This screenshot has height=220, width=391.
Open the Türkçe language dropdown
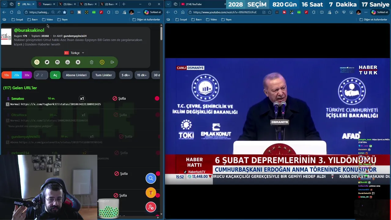tap(74, 53)
